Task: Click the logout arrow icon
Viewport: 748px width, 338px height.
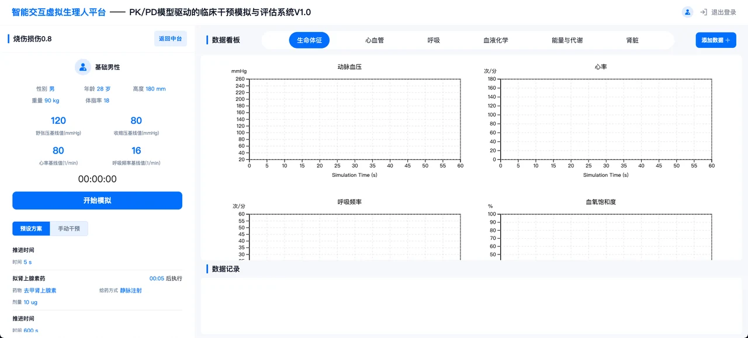Action: (x=704, y=12)
